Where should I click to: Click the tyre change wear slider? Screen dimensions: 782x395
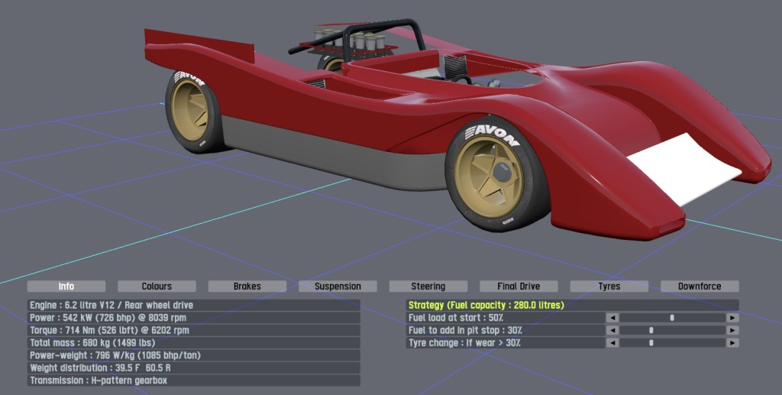672,342
